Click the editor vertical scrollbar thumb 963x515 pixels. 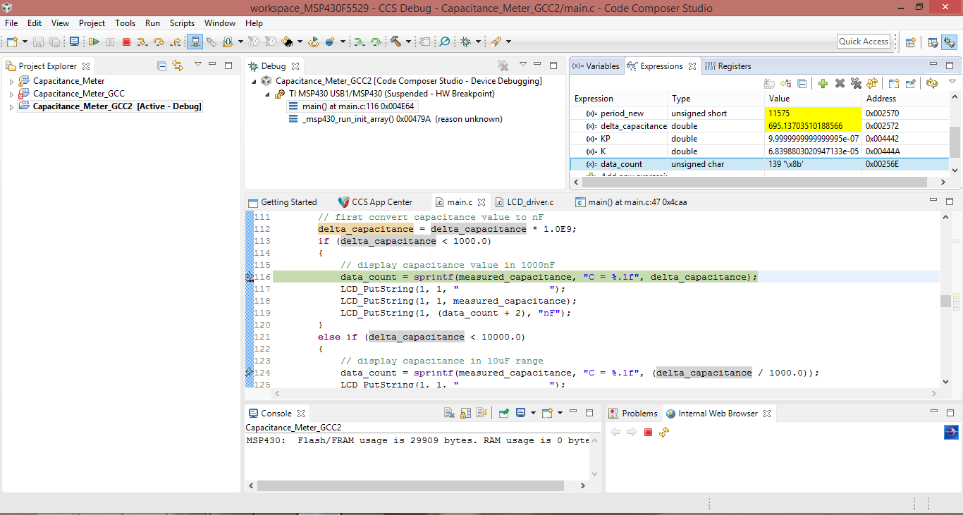[945, 301]
